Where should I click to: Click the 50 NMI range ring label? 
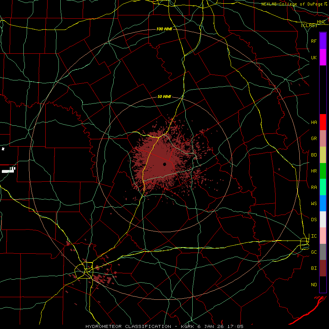click(164, 97)
